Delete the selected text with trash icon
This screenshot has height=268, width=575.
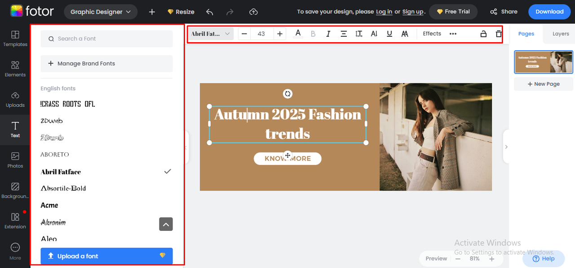499,34
